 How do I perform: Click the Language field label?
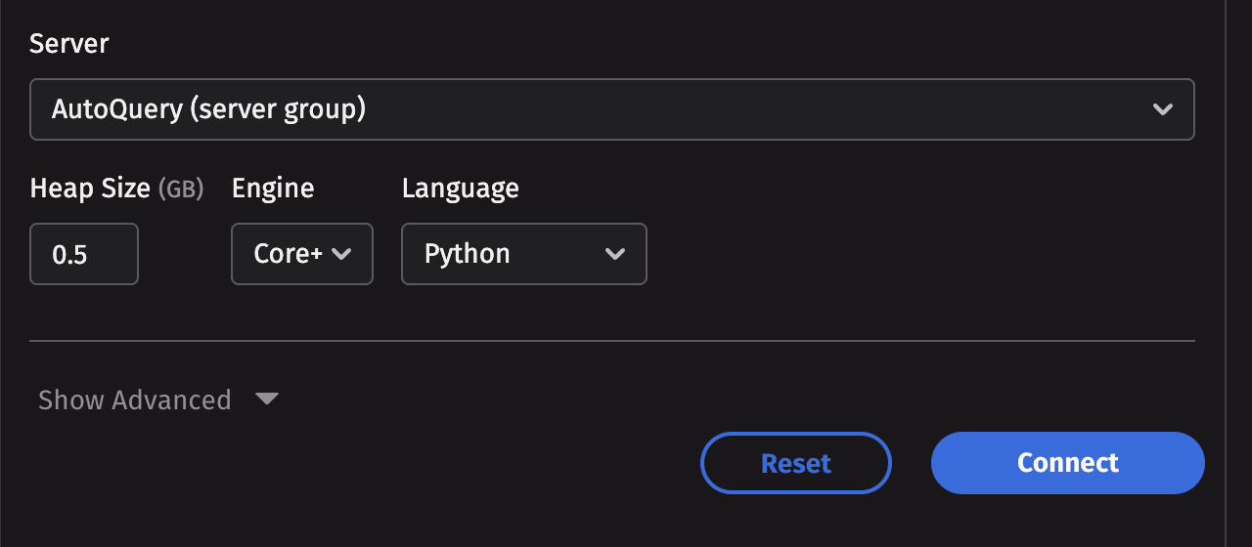(x=460, y=189)
